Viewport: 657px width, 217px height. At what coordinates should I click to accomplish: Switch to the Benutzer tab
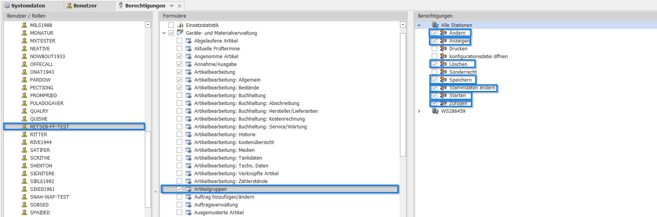point(85,6)
